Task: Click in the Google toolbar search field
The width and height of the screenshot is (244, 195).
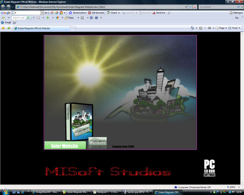Action: [x=28, y=13]
